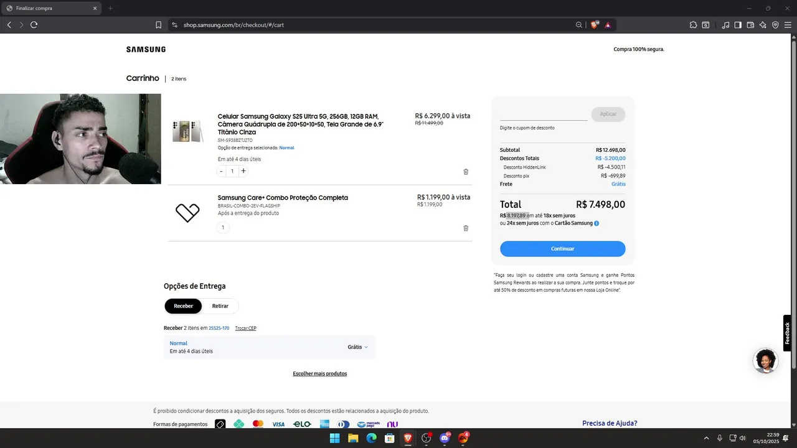Select the Receber delivery option
The height and width of the screenshot is (448, 797).
pyautogui.click(x=183, y=306)
